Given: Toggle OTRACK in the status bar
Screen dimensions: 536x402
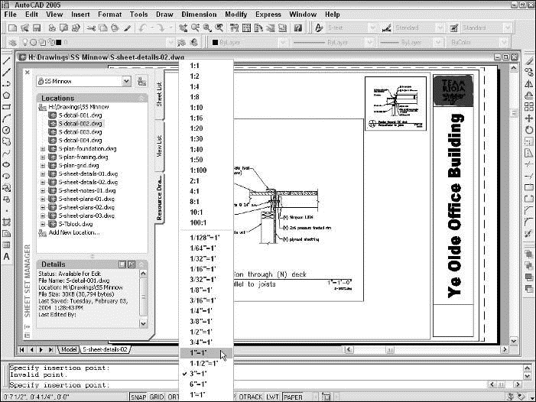Looking at the screenshot, I should [x=251, y=397].
